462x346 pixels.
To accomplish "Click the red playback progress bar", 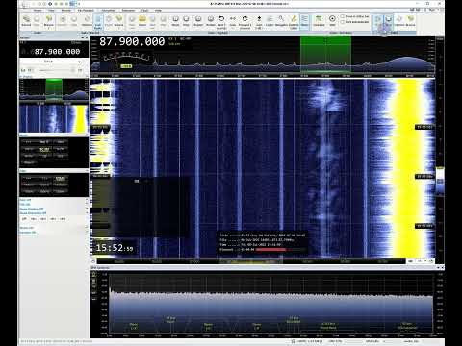I will pyautogui.click(x=271, y=249).
